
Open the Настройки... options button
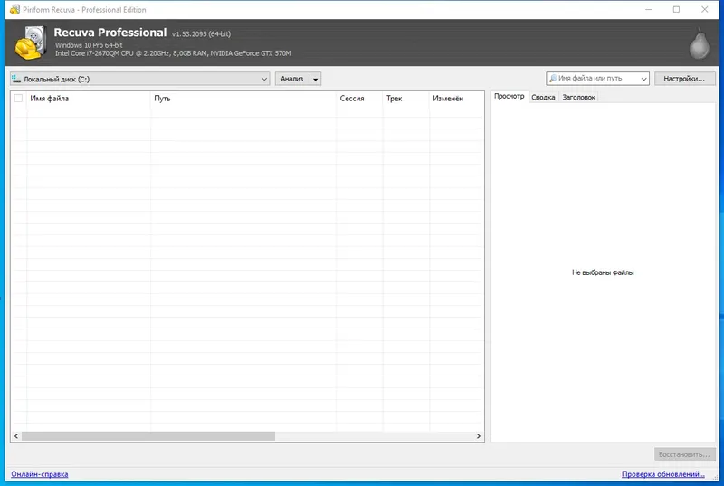pos(684,79)
